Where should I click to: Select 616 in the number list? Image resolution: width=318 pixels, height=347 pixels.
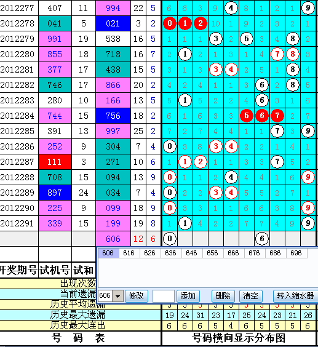(x=129, y=253)
